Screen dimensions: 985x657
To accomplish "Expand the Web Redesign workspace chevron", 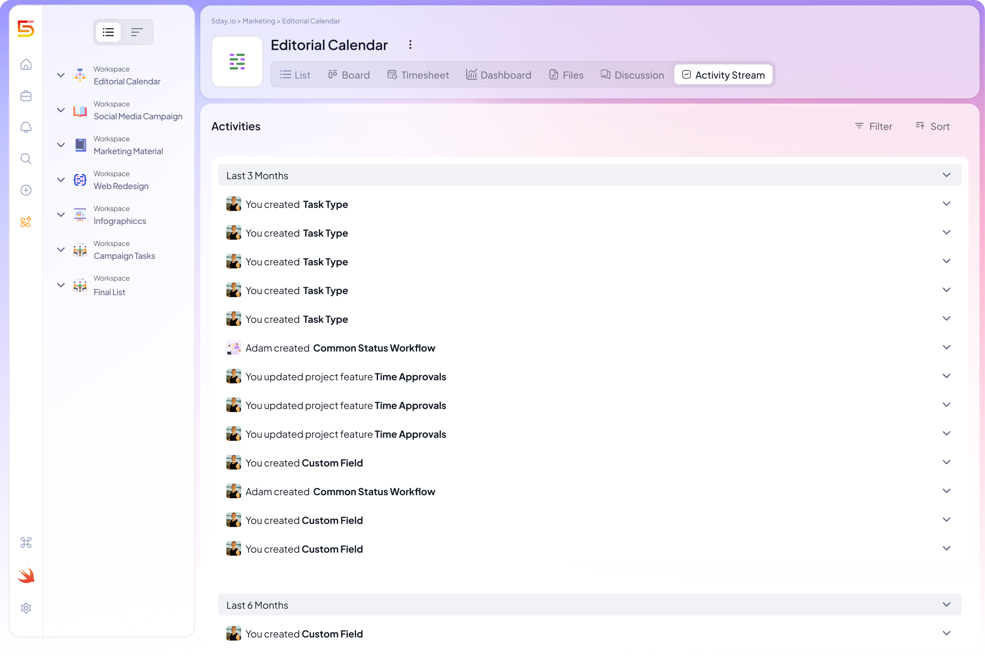I will coord(60,180).
